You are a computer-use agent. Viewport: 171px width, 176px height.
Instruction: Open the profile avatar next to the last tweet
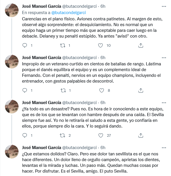point(12,152)
